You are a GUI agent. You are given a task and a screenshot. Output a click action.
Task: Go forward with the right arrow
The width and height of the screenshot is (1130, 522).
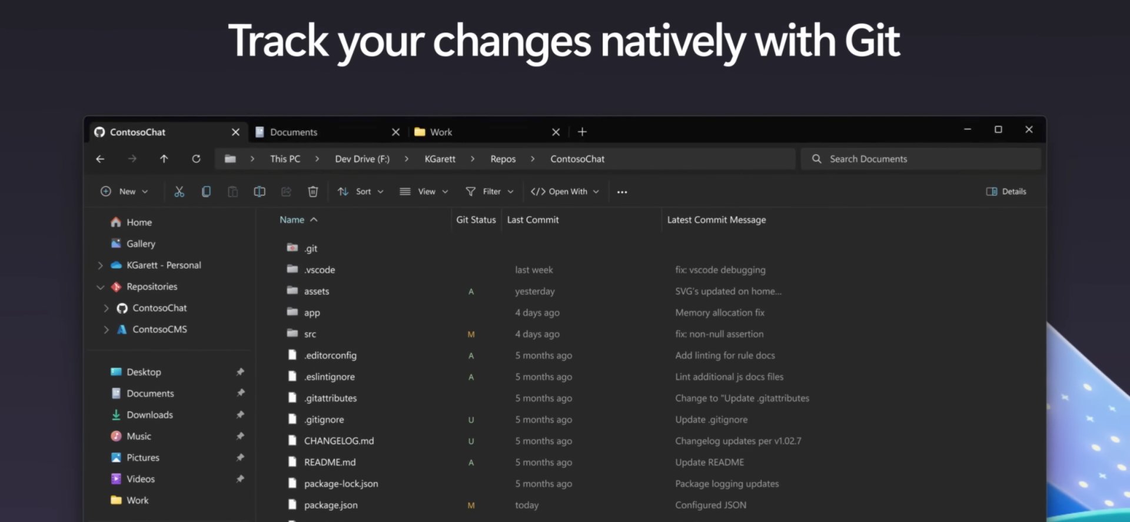132,159
